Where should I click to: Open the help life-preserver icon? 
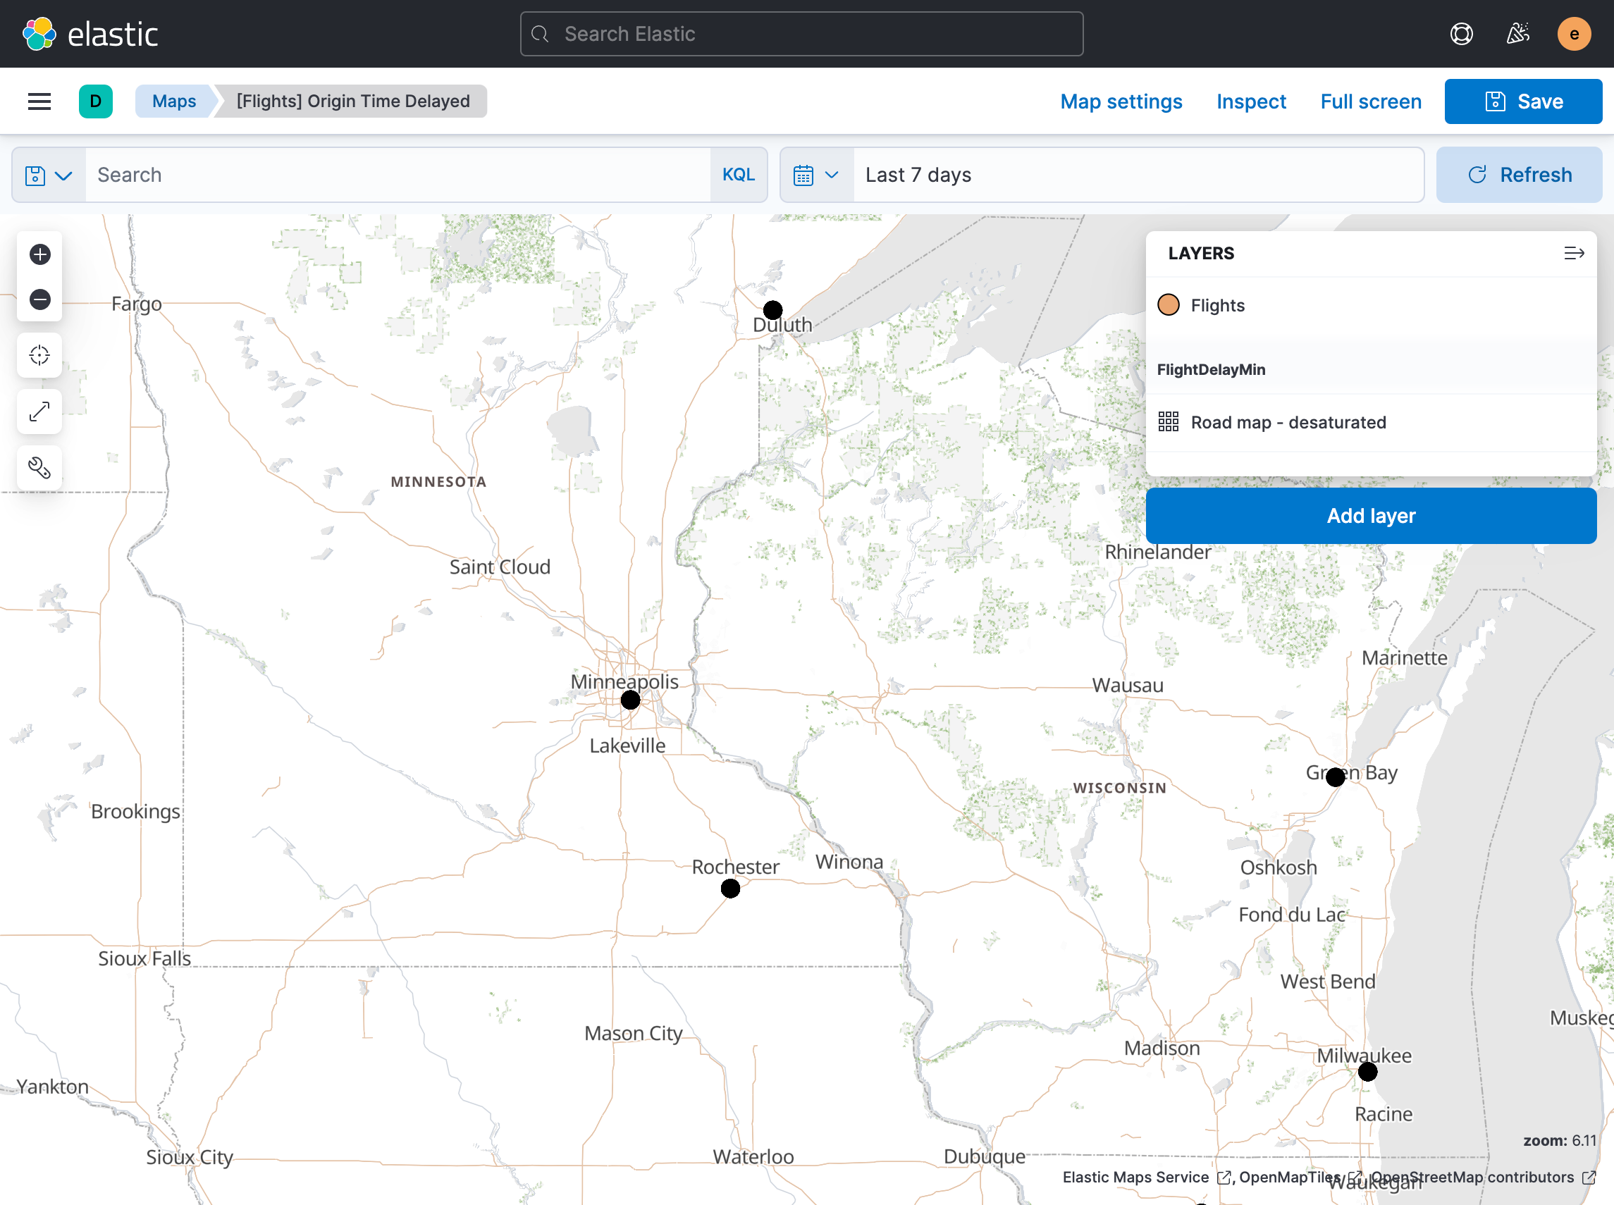point(1462,34)
